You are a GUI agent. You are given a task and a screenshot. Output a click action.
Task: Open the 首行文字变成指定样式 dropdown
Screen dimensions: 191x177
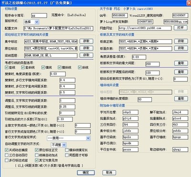pyautogui.click(x=69, y=138)
